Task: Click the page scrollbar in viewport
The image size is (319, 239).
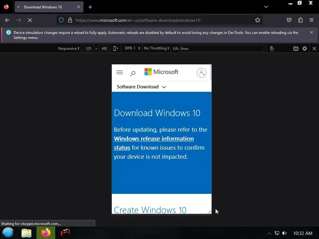Action: pyautogui.click(x=211, y=72)
